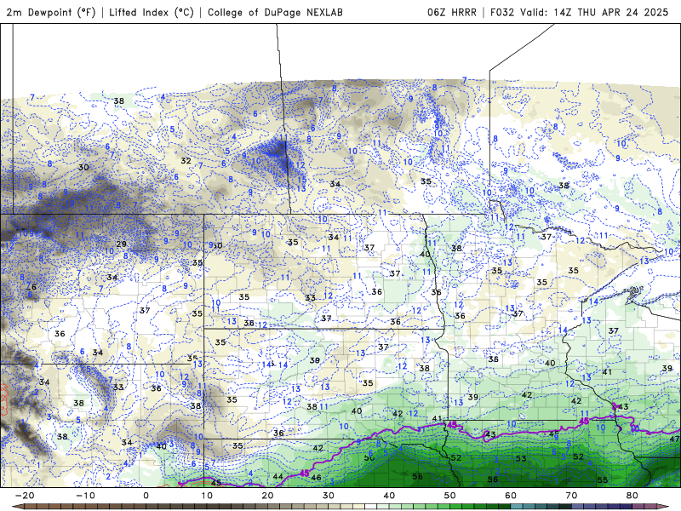Click the black '44' dewpoint value
The image size is (681, 511).
pyautogui.click(x=278, y=477)
